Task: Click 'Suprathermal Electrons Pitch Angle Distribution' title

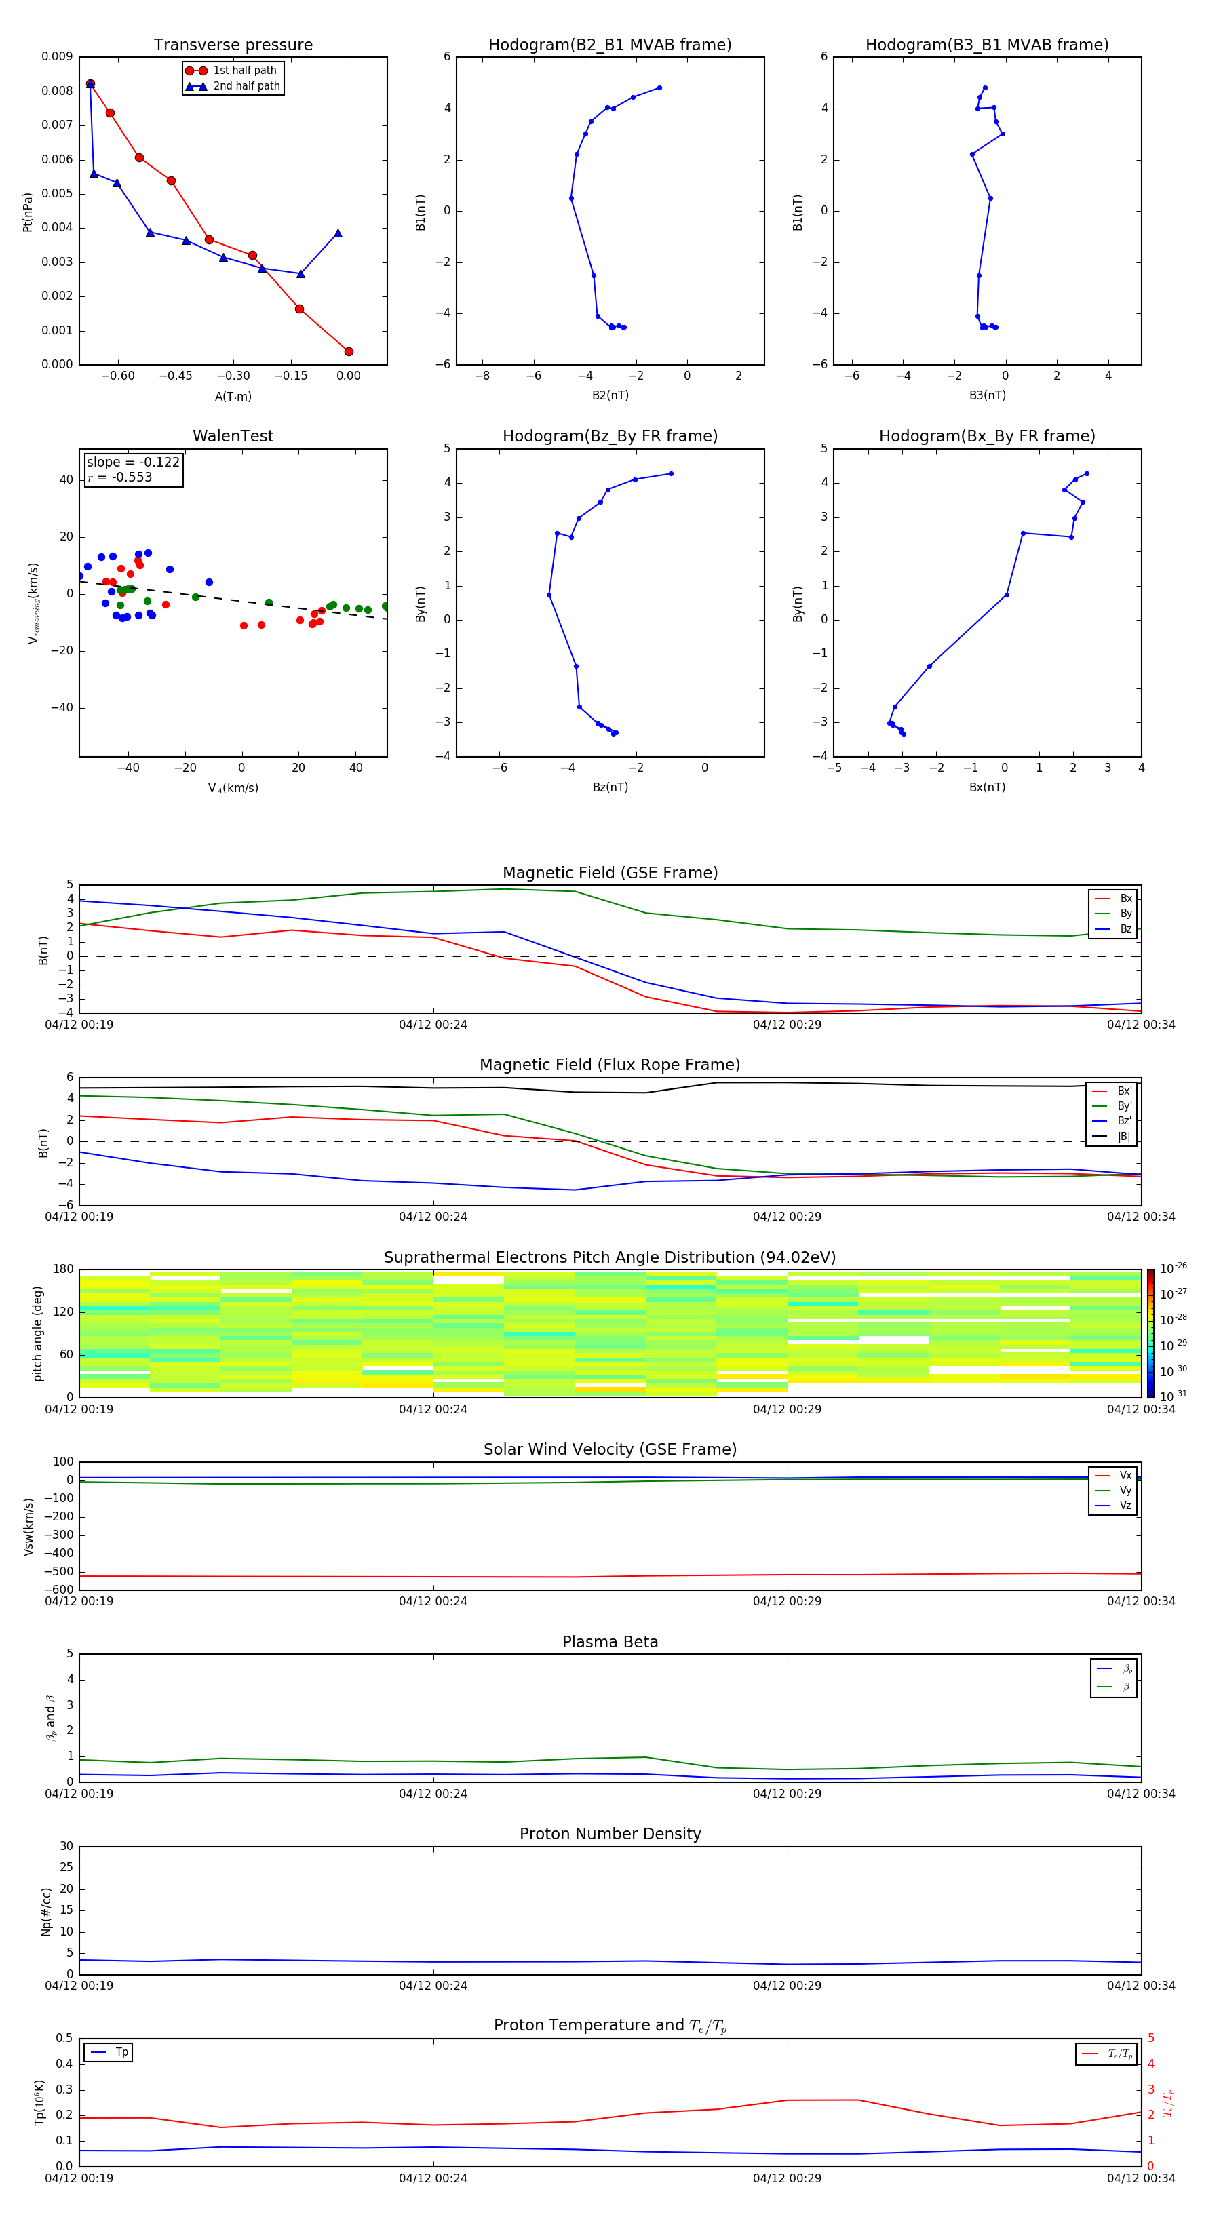Action: click(610, 1257)
